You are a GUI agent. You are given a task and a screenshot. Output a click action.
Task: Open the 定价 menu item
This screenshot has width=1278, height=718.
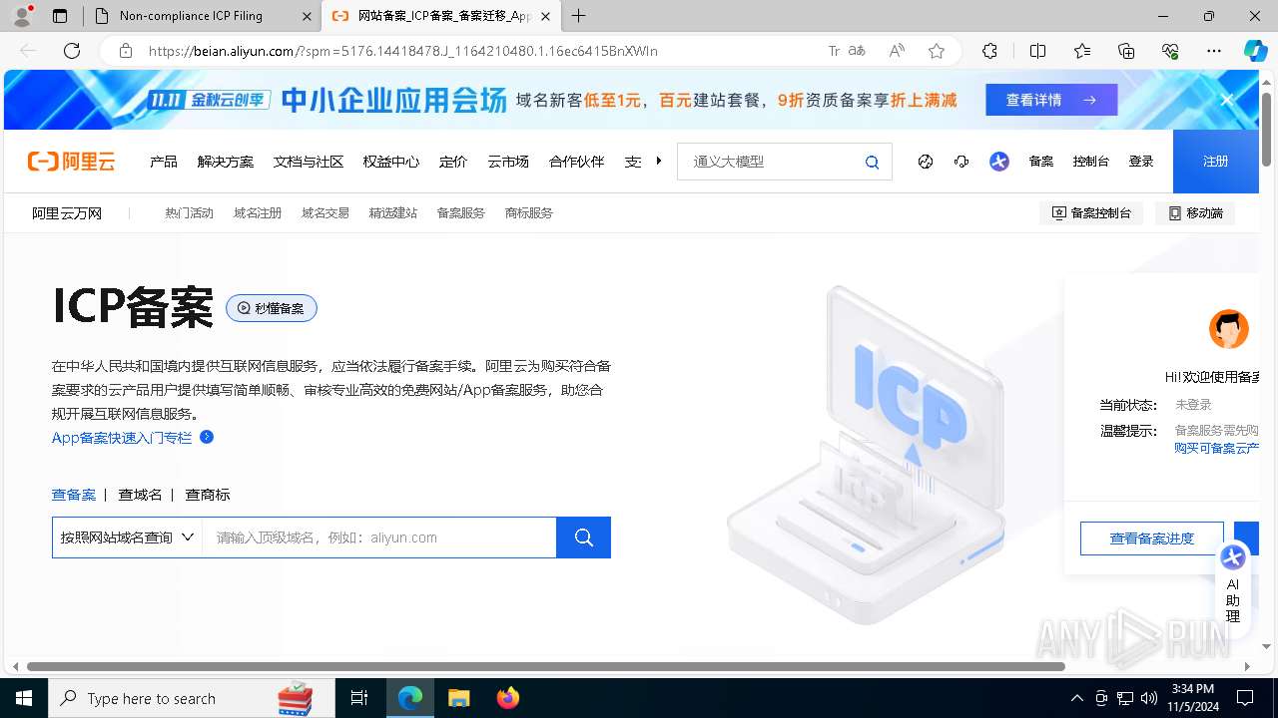453,162
